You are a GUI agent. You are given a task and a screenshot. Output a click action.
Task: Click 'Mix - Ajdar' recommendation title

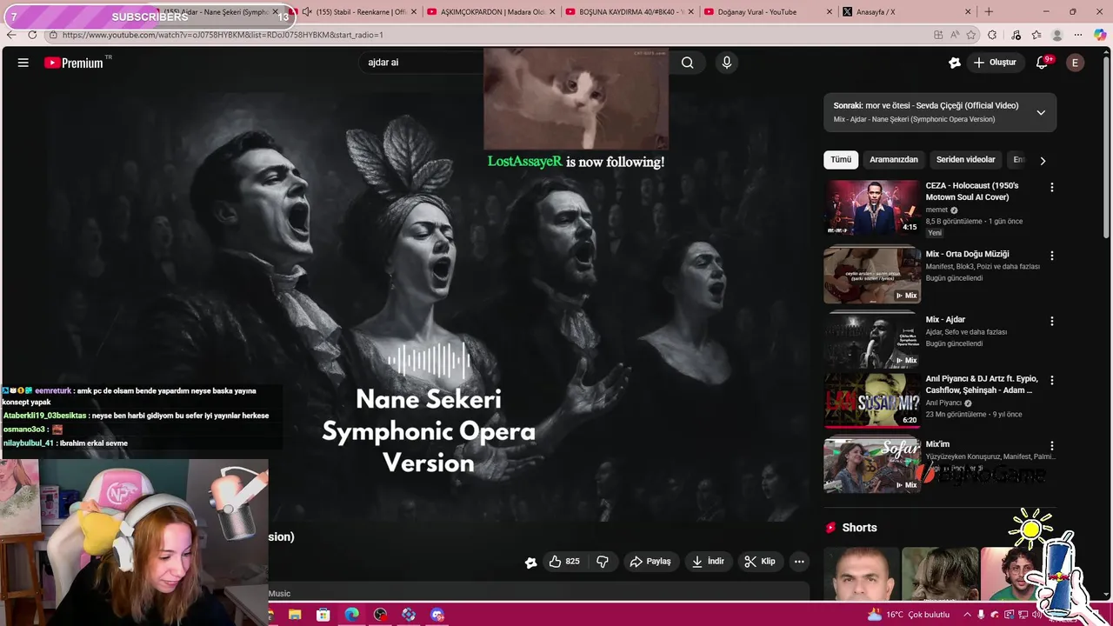tap(945, 320)
